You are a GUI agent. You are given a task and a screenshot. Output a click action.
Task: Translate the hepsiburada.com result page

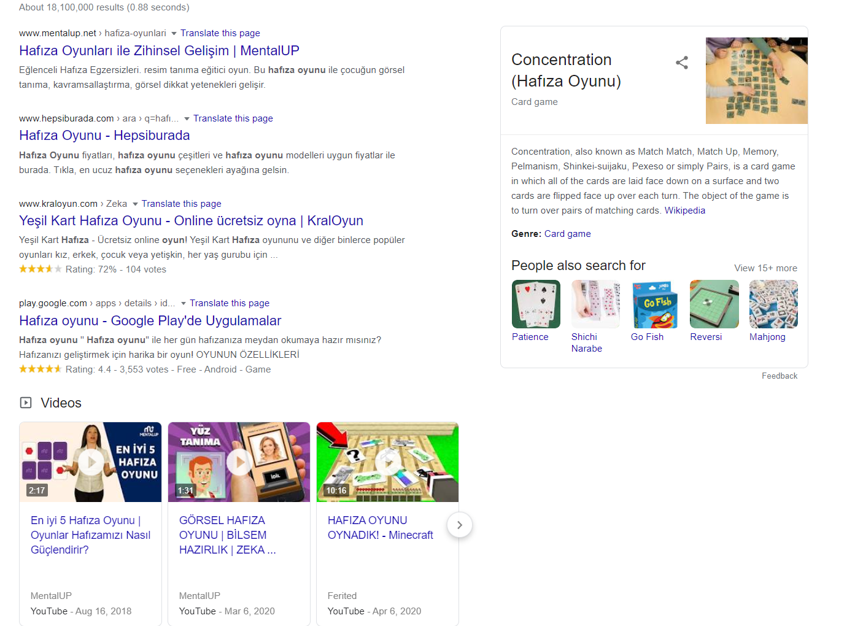point(233,118)
